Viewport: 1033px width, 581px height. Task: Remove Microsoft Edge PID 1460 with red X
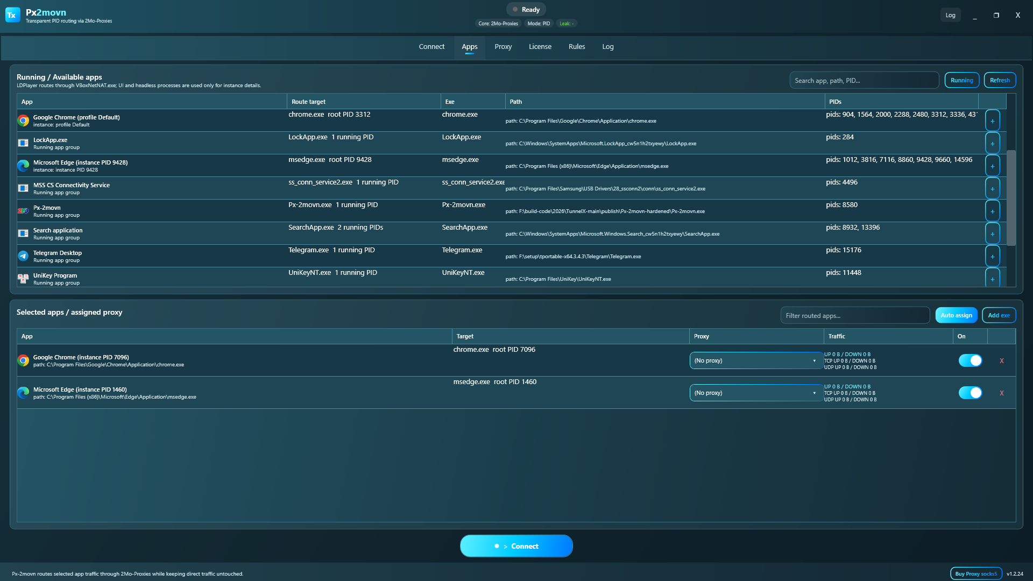tap(1002, 393)
